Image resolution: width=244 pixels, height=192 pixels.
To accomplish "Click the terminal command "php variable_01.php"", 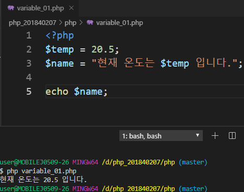I will pos(42,171).
